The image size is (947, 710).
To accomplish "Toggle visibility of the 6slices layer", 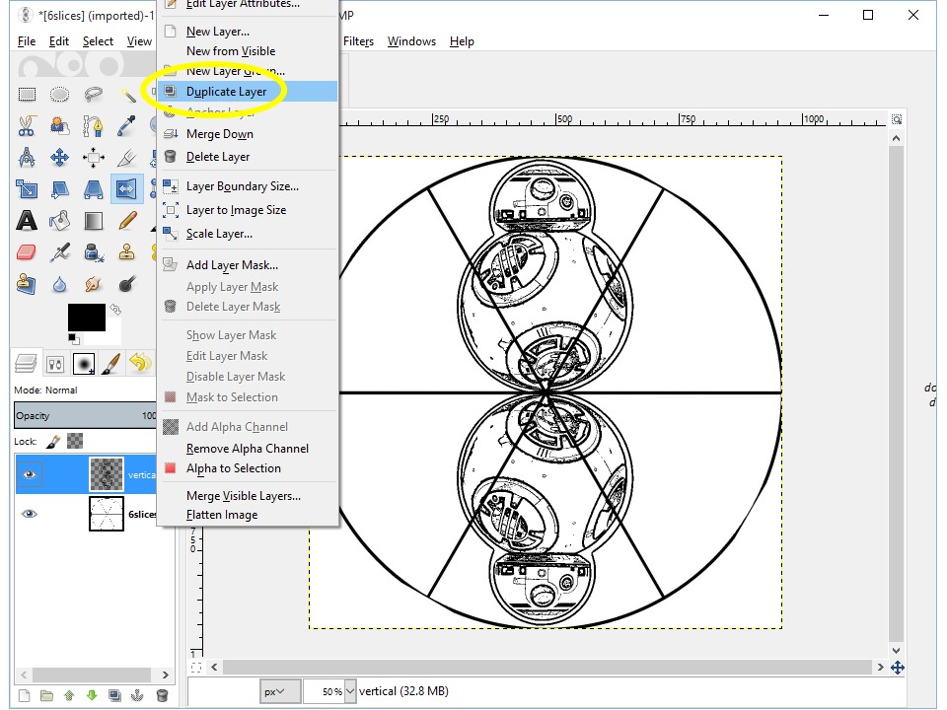I will click(29, 514).
